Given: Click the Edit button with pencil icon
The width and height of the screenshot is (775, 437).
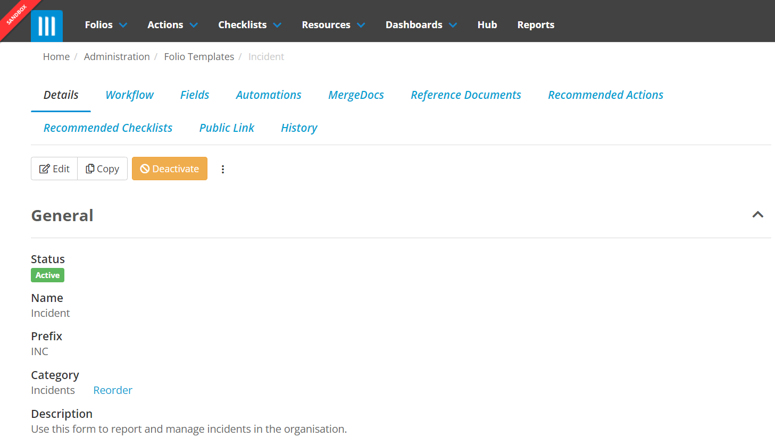Looking at the screenshot, I should pos(54,169).
